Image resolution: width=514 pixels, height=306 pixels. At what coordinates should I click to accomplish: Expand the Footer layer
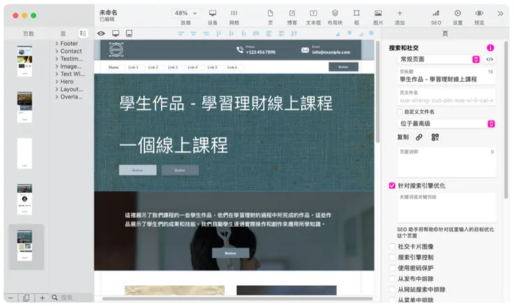(57, 44)
